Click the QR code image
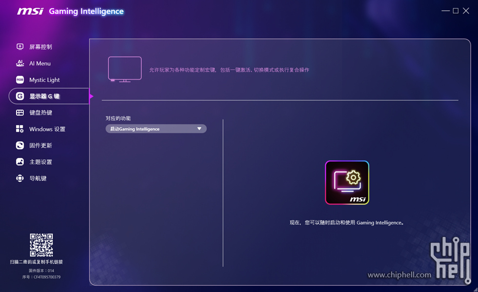 click(41, 245)
